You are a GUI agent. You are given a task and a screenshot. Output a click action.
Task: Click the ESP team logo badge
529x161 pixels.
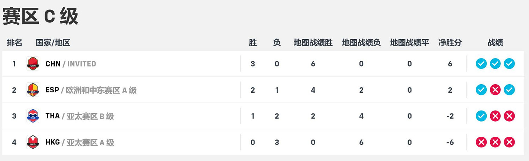33,90
